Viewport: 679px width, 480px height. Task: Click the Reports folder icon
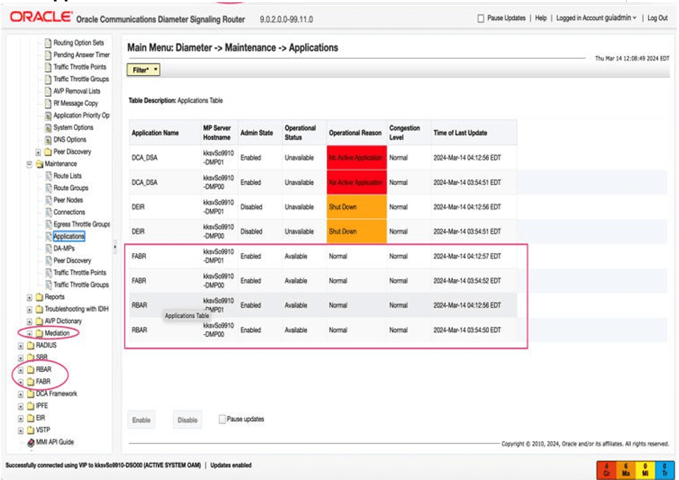click(x=40, y=297)
